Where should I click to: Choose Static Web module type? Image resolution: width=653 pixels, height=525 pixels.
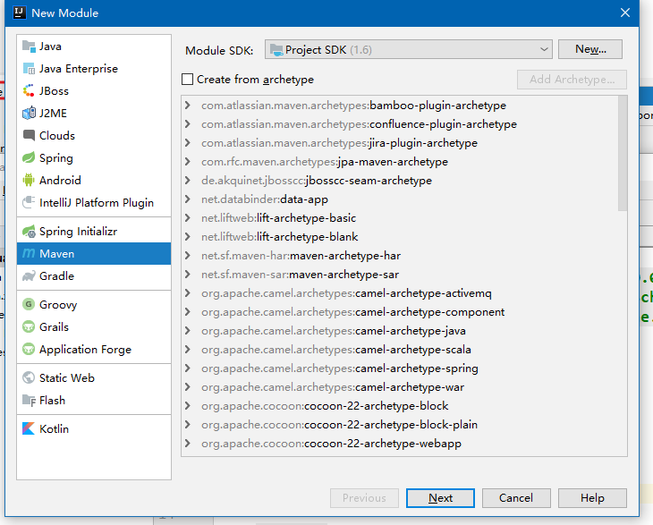94,377
